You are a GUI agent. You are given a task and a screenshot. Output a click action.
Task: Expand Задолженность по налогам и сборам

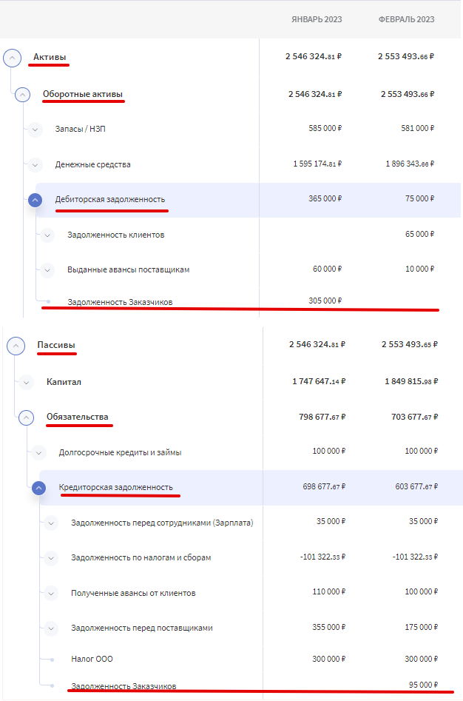(x=51, y=558)
